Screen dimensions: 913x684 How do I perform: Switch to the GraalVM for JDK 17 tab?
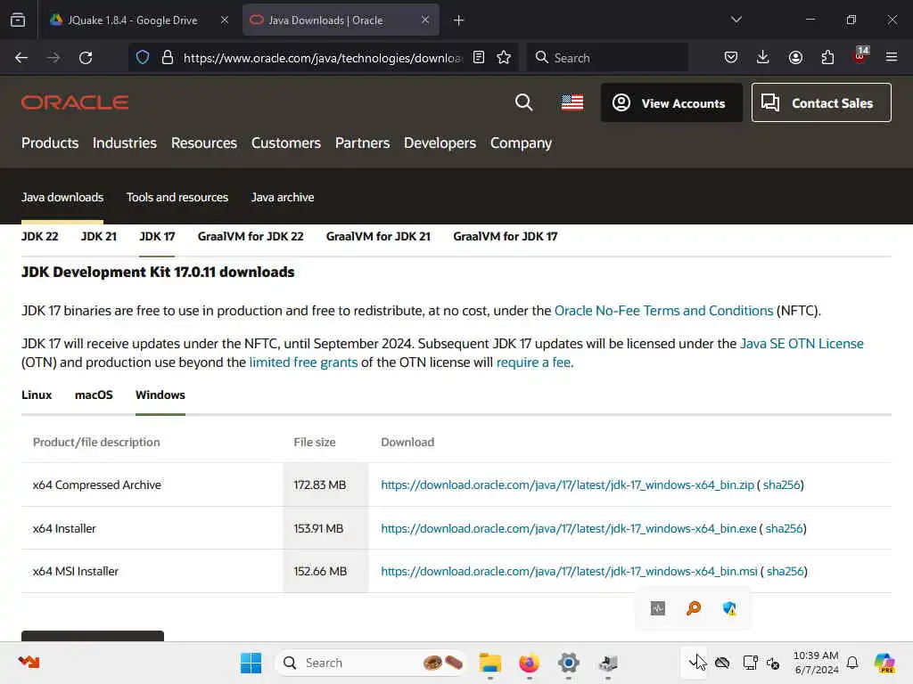(x=505, y=237)
